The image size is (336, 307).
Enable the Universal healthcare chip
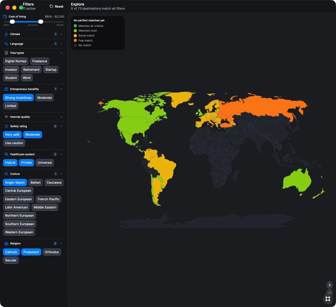click(x=45, y=163)
